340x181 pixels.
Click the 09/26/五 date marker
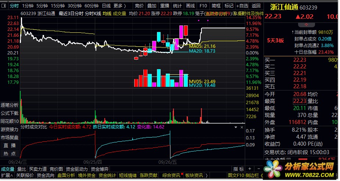coord(168,162)
